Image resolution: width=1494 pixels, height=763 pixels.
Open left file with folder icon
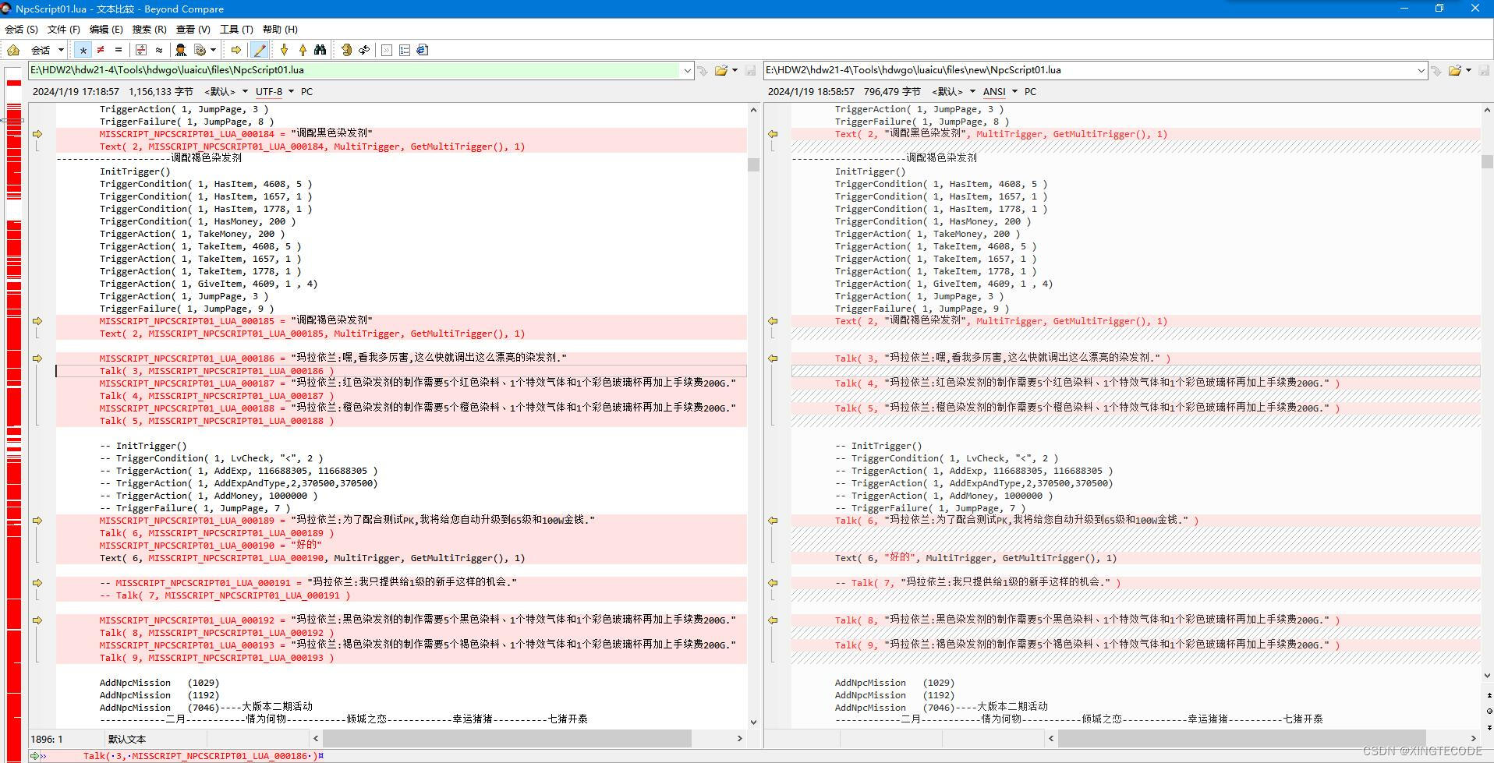point(721,70)
